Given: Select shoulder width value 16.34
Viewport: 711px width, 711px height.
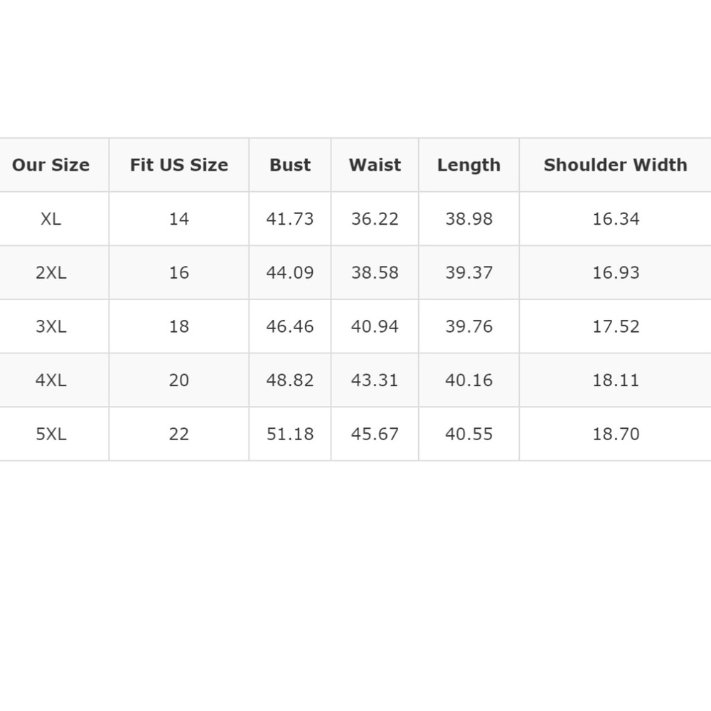Looking at the screenshot, I should (x=616, y=219).
